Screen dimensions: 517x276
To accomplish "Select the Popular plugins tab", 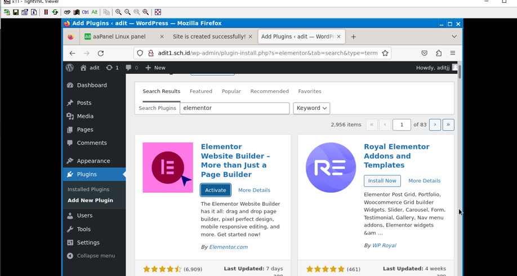I will point(231,91).
